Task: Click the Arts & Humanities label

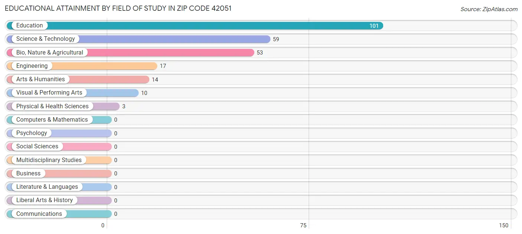Action: 40,79
